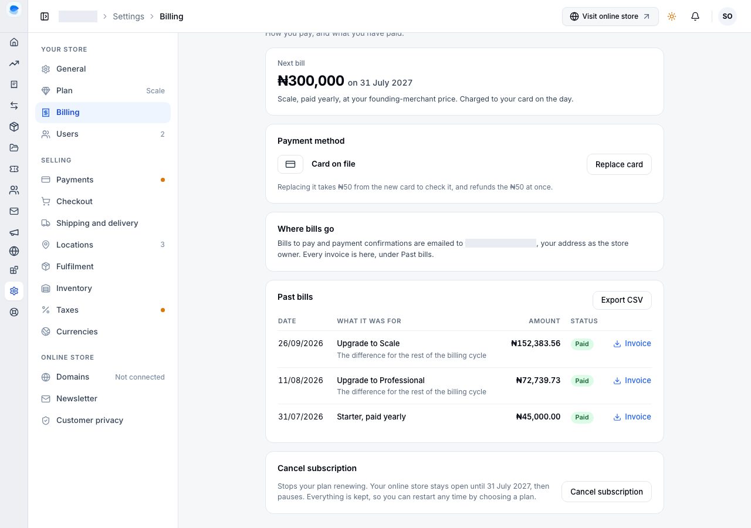The height and width of the screenshot is (528, 751).
Task: Export past bills as CSV
Action: [x=622, y=300]
